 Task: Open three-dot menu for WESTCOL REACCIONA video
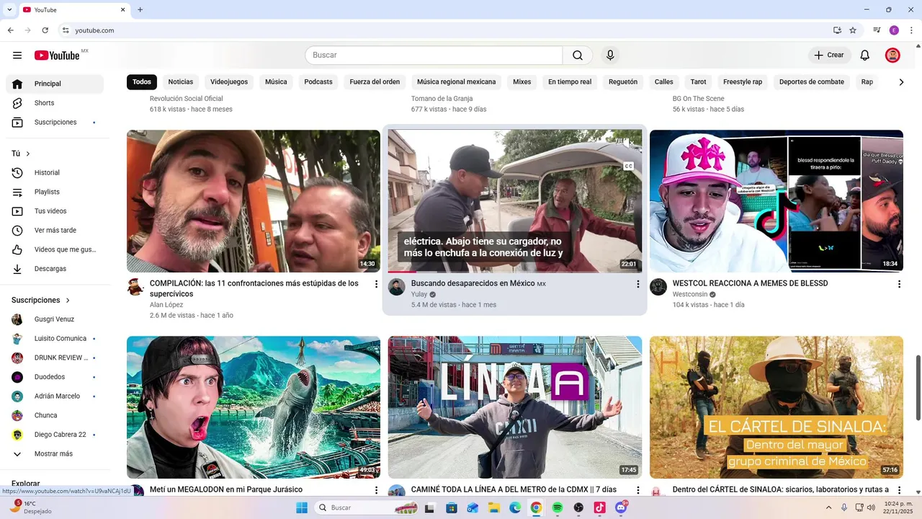(899, 284)
